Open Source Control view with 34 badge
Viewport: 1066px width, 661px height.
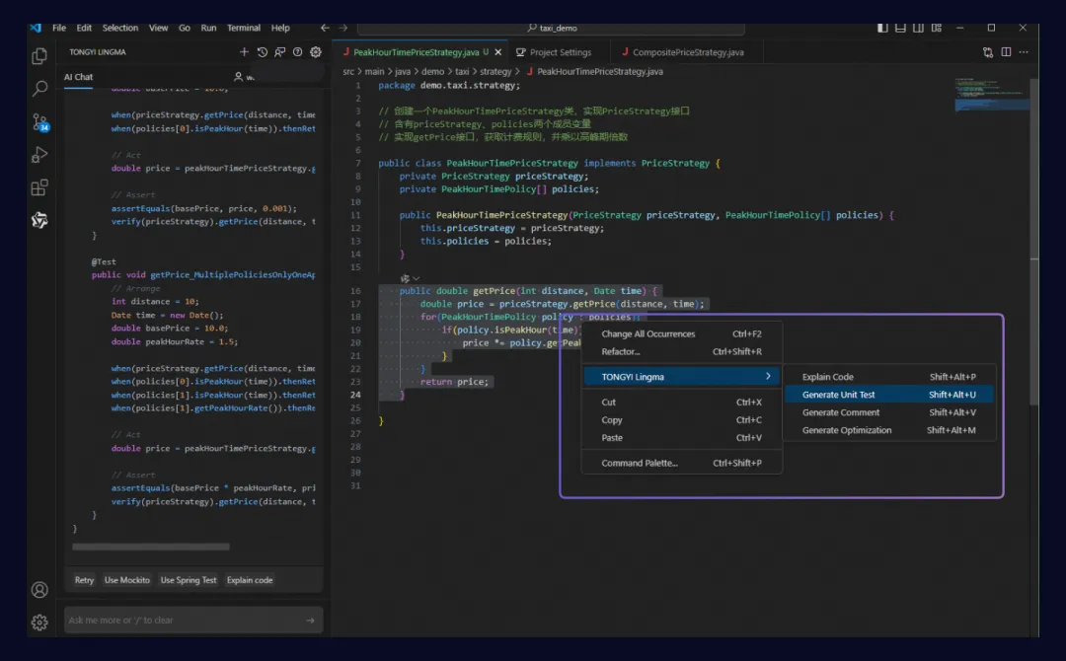click(x=40, y=121)
